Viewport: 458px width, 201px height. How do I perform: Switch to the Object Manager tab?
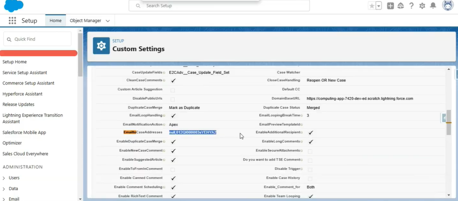click(x=86, y=21)
